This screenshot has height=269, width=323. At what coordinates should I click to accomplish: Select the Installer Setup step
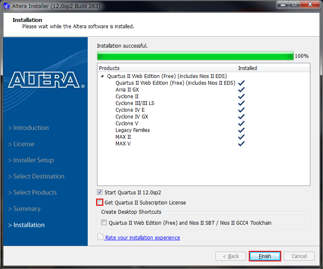[31, 160]
